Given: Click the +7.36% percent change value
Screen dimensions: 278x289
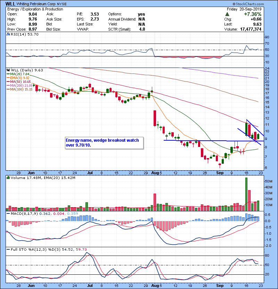Looking at the screenshot, I should click(x=252, y=14).
